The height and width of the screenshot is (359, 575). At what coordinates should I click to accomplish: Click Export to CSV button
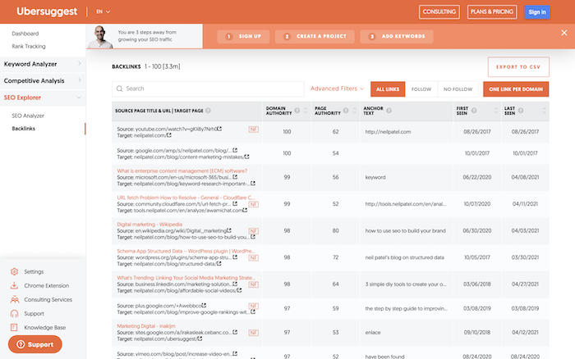click(x=518, y=67)
